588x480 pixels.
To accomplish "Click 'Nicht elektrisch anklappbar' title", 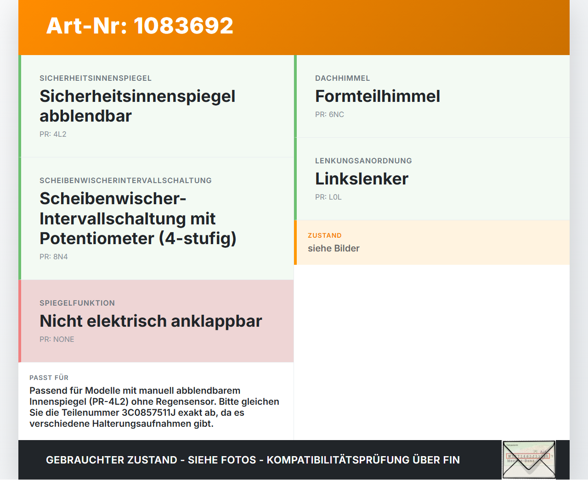I will coord(151,321).
